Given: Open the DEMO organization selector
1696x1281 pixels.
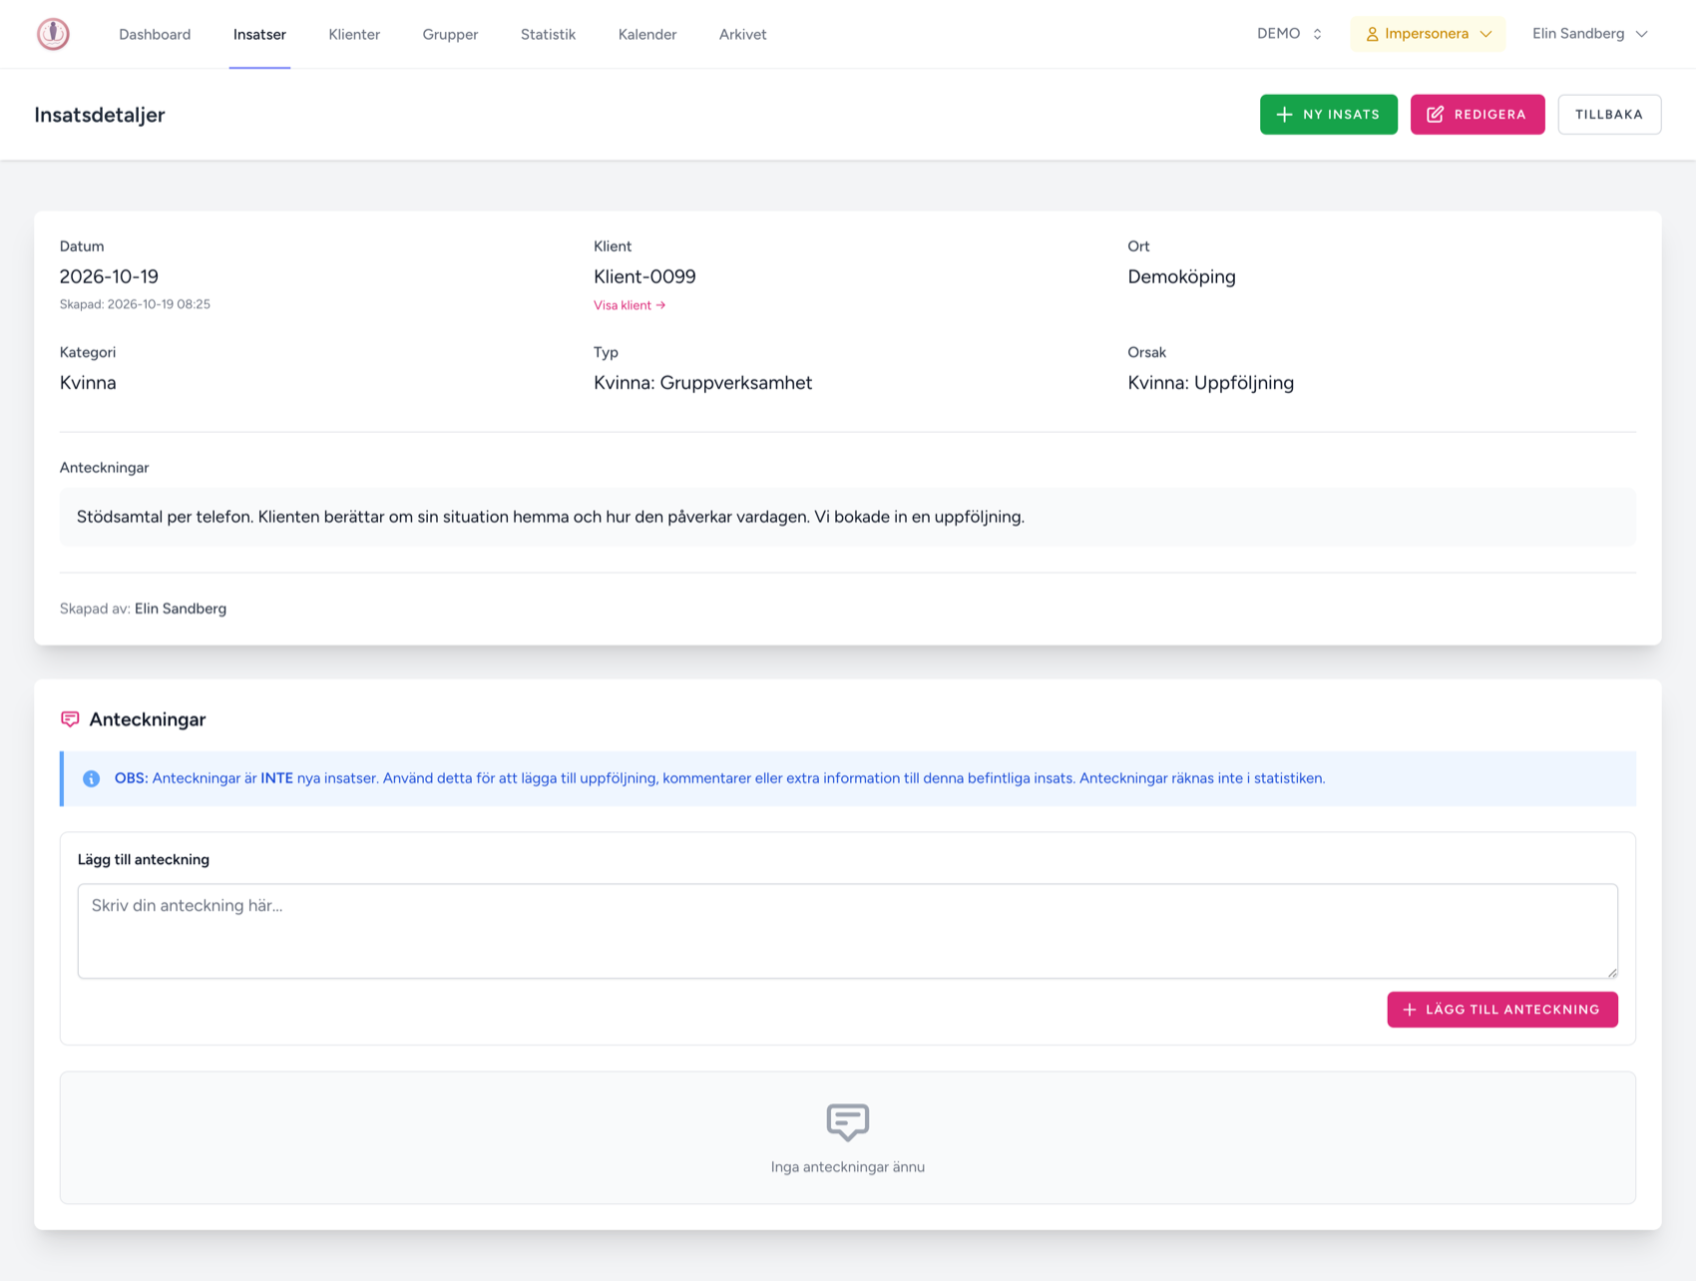Looking at the screenshot, I should click(1289, 34).
